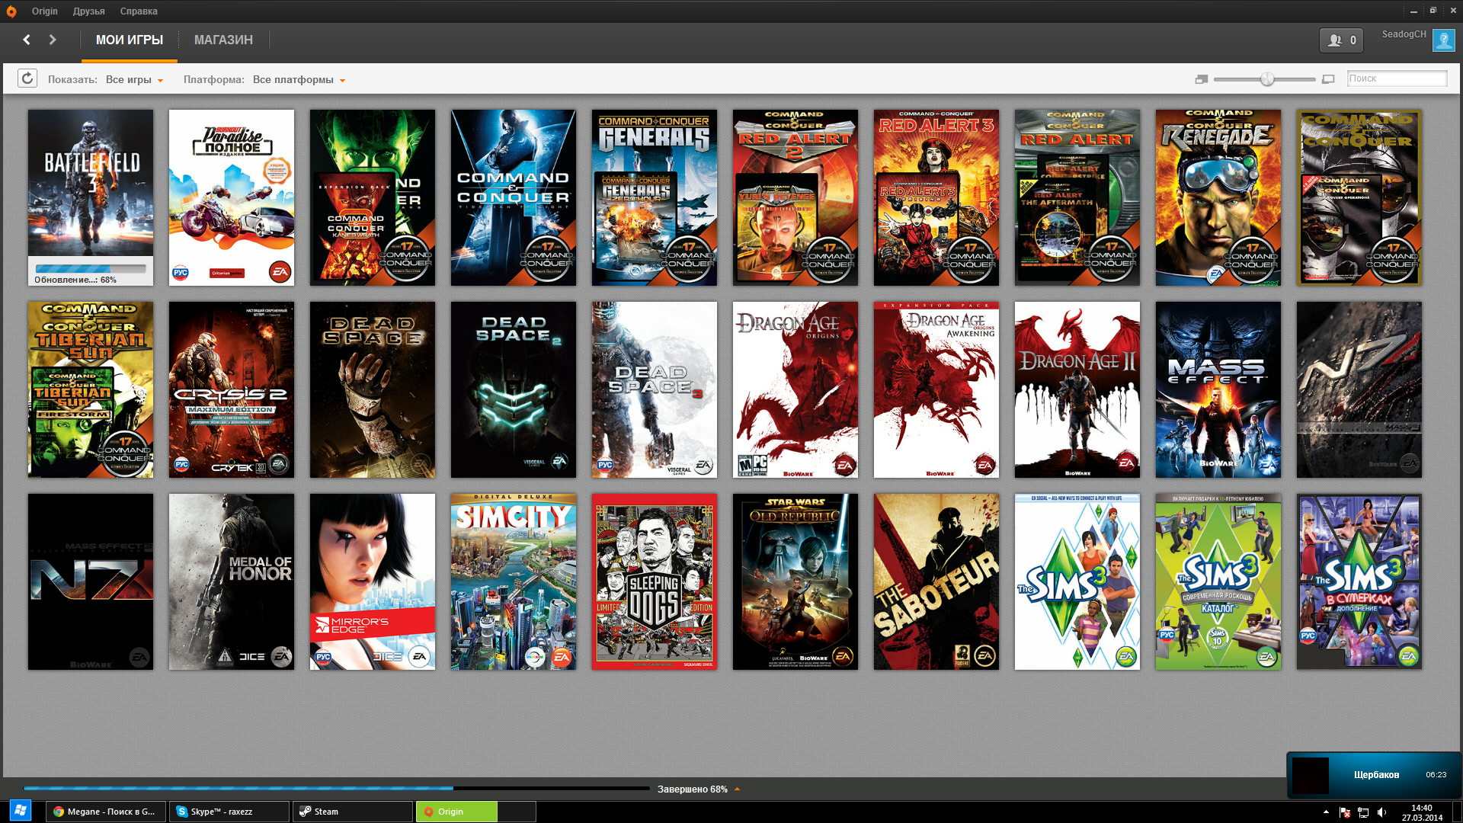Viewport: 1463px width, 823px height.
Task: Click the Origin logo in title bar
Action: click(11, 11)
